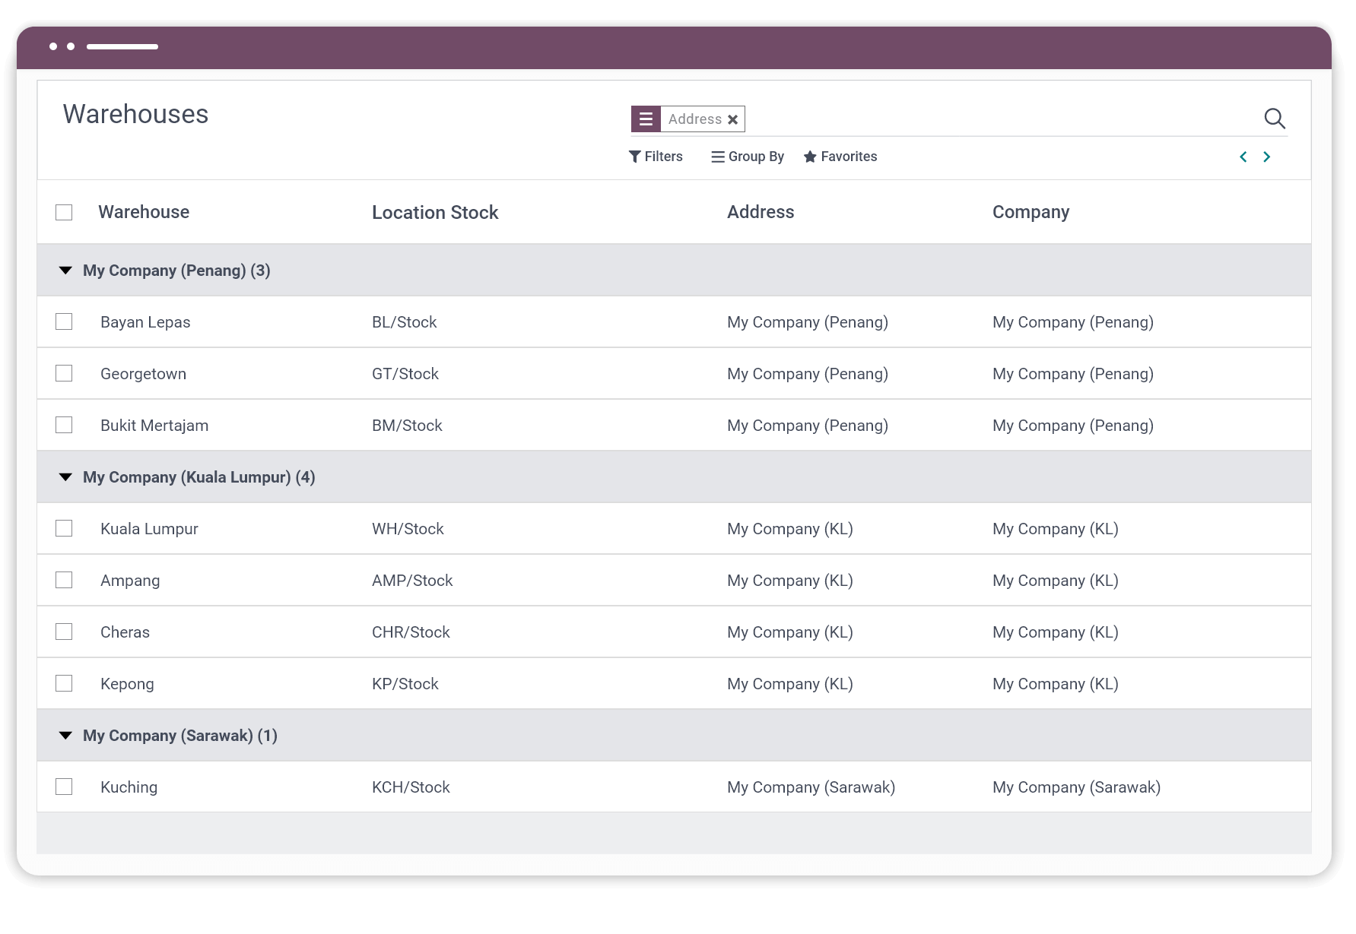Collapse the My Company (Kuala Lumpur) group
1356x934 pixels.
(65, 476)
